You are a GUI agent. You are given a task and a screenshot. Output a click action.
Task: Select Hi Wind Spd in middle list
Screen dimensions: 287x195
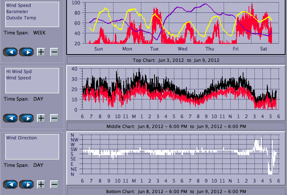coord(19,72)
